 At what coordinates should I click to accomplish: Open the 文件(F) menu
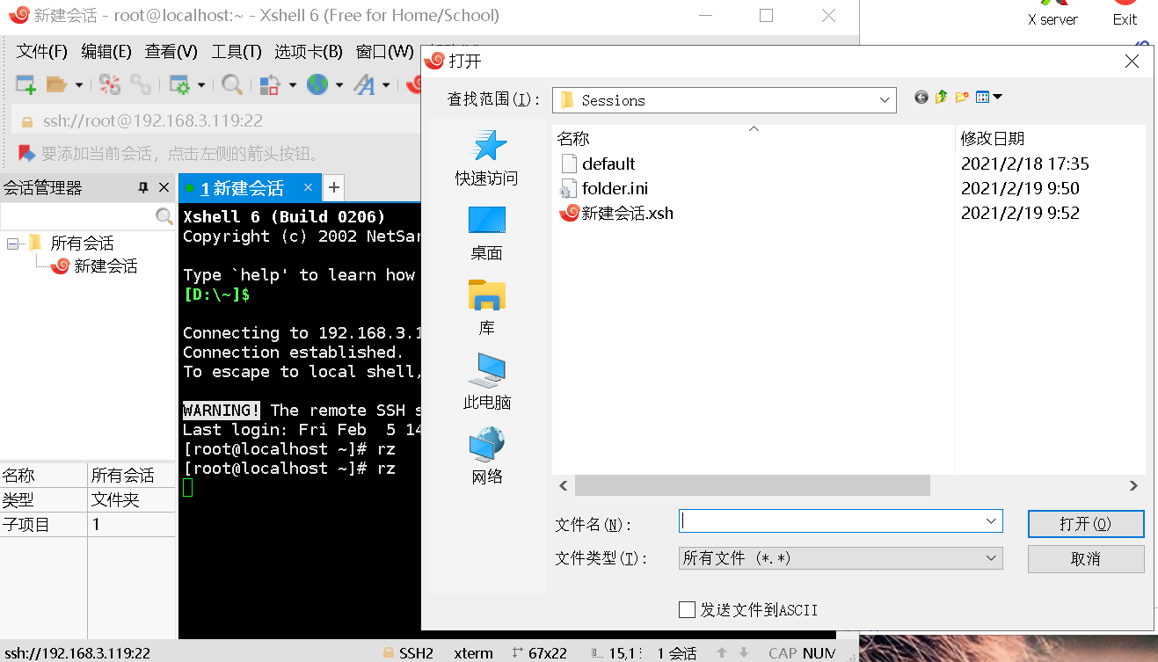click(42, 52)
